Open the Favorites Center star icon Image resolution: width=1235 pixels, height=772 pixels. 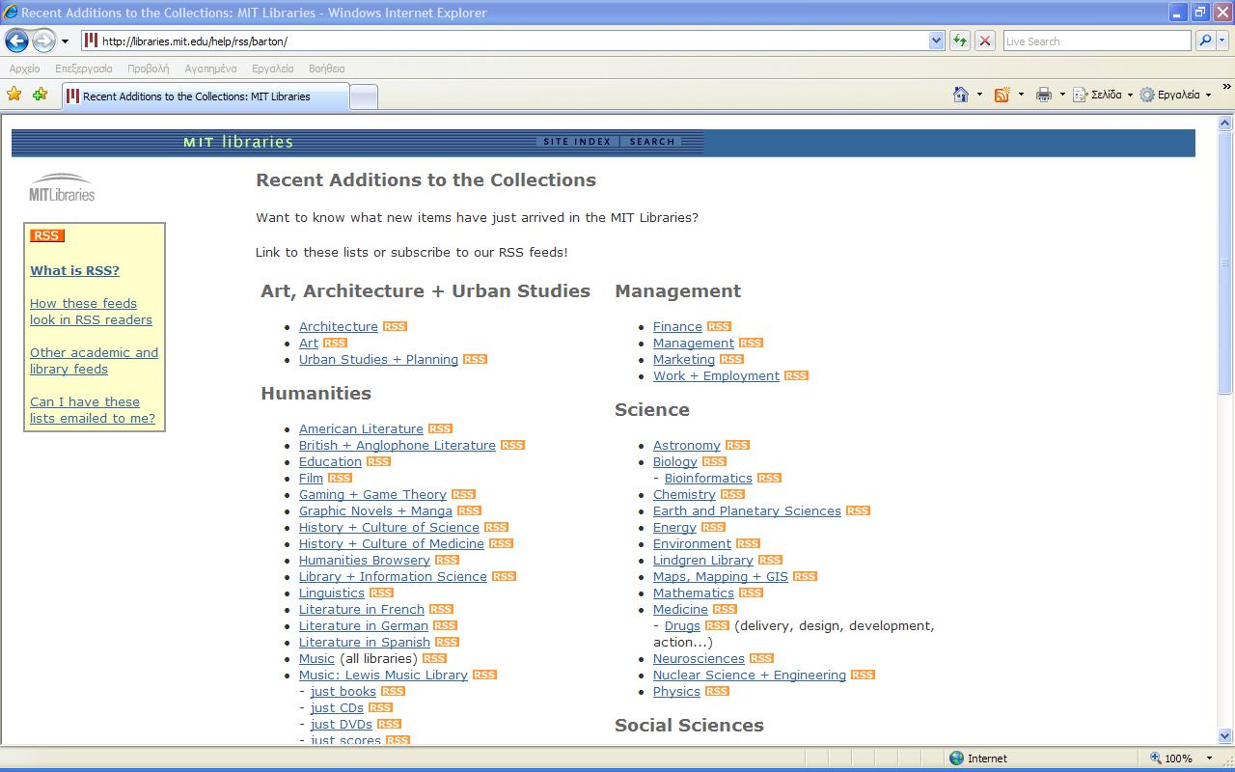[x=14, y=95]
